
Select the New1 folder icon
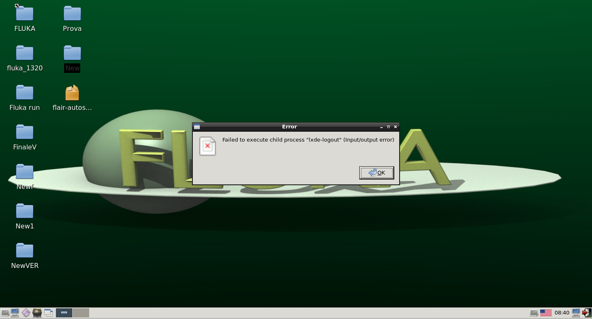pos(25,211)
